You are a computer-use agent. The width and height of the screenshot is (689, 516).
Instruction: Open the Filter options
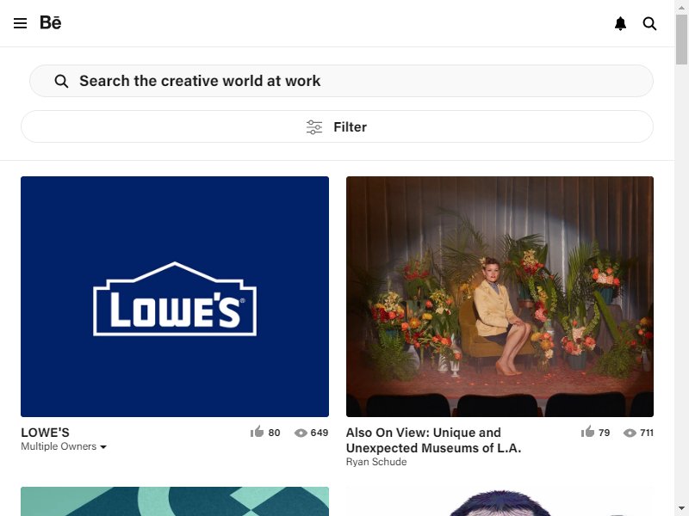pos(337,126)
